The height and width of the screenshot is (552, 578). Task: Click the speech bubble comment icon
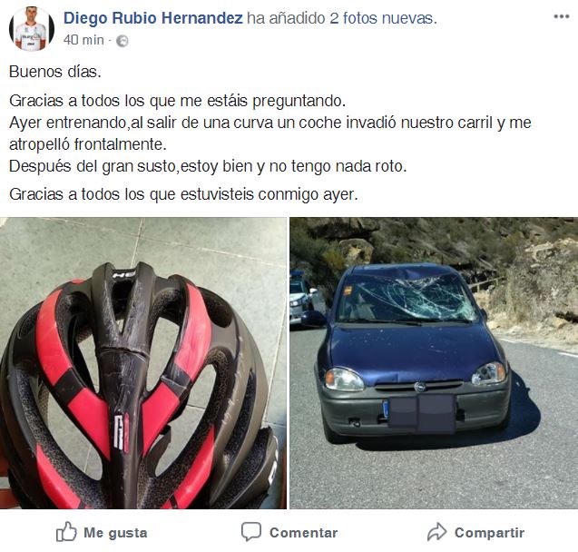251,532
